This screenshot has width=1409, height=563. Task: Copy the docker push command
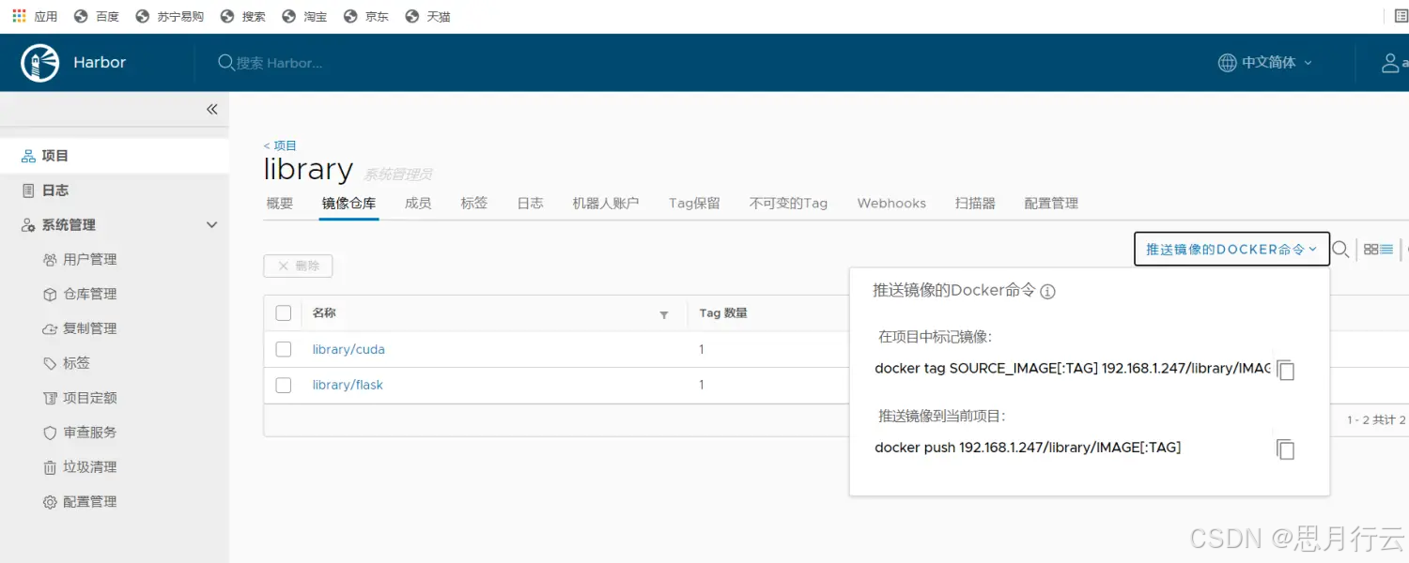(x=1285, y=449)
